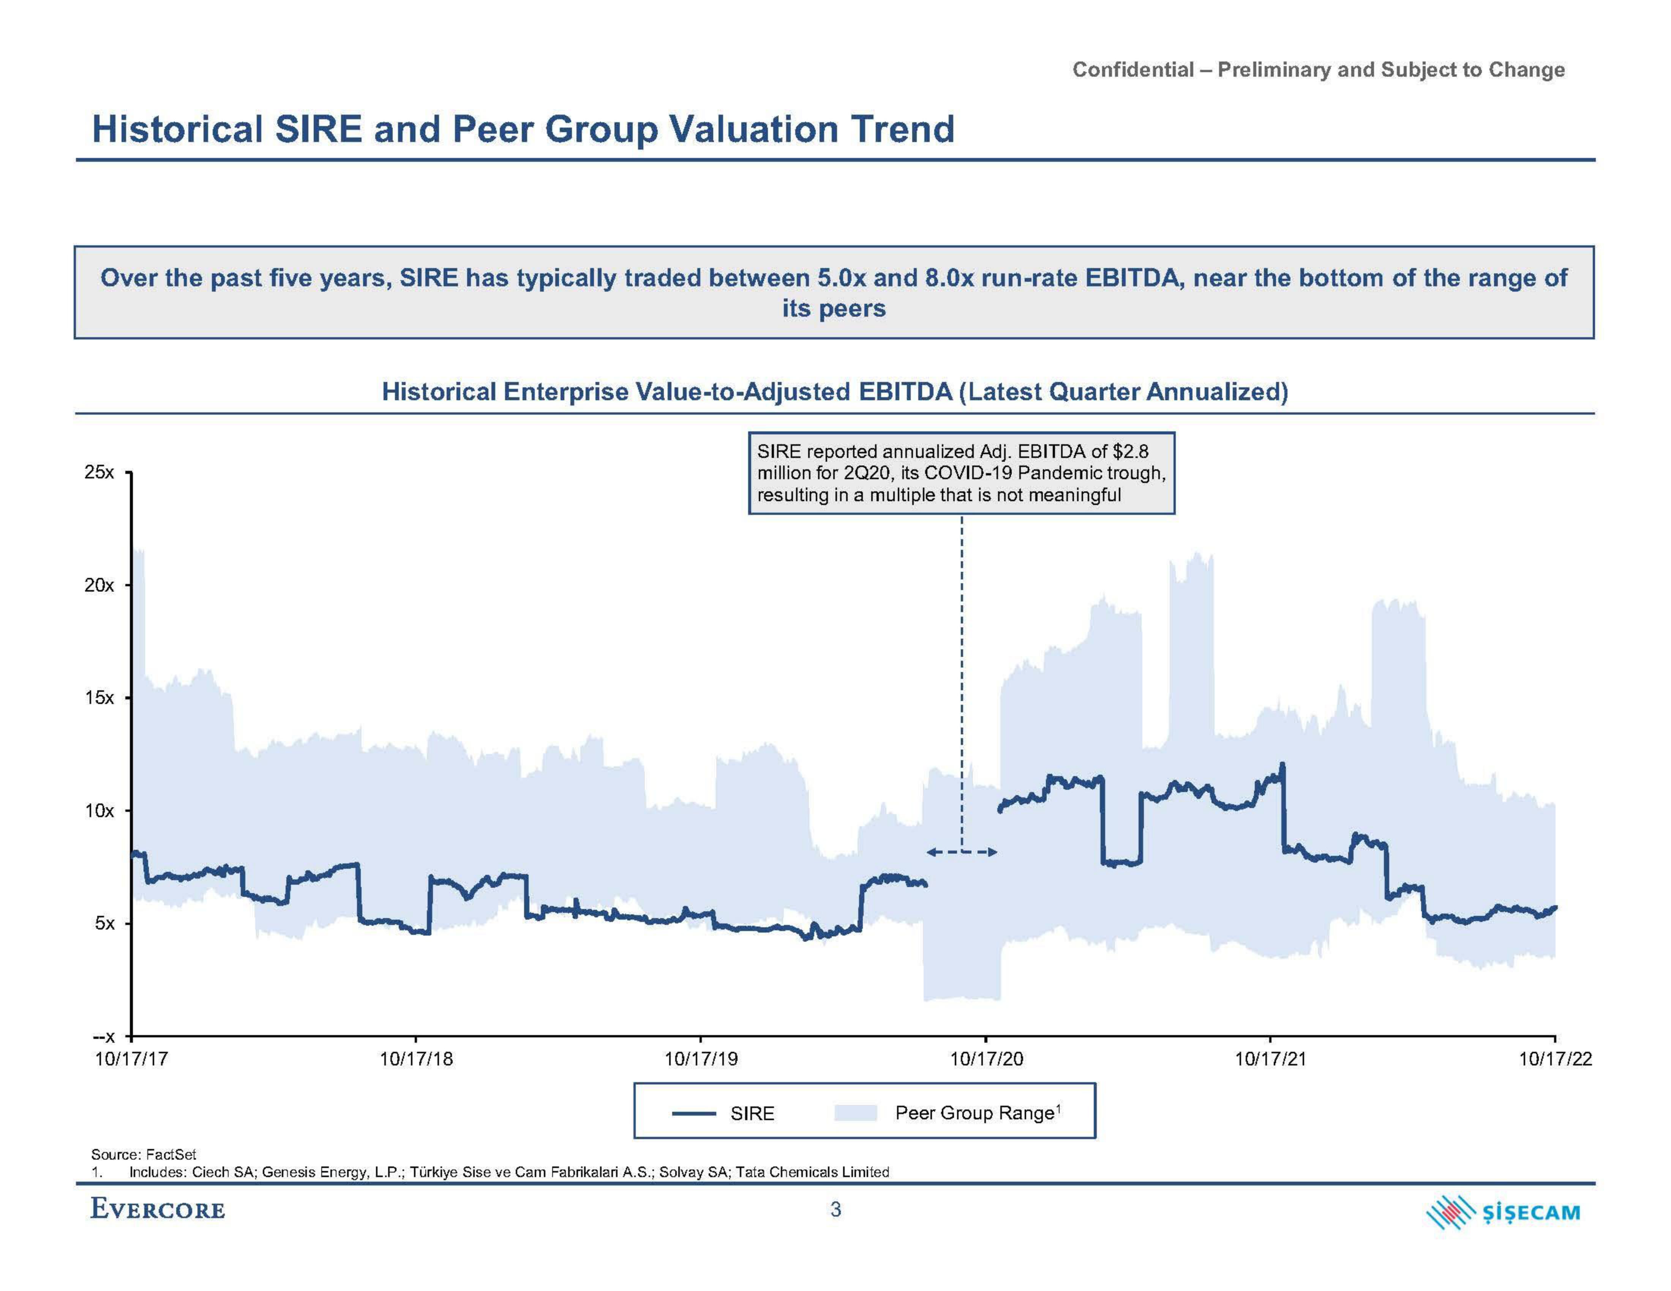Viewport: 1671px width, 1291px height.
Task: Click the 10x y-axis label
Action: pos(99,810)
